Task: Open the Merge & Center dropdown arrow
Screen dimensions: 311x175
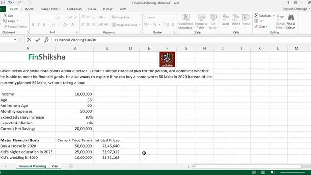Action: click(139, 25)
